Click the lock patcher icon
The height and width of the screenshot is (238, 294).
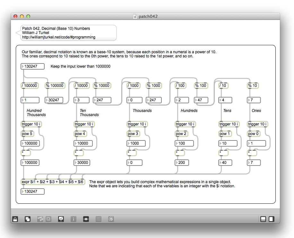15,219
